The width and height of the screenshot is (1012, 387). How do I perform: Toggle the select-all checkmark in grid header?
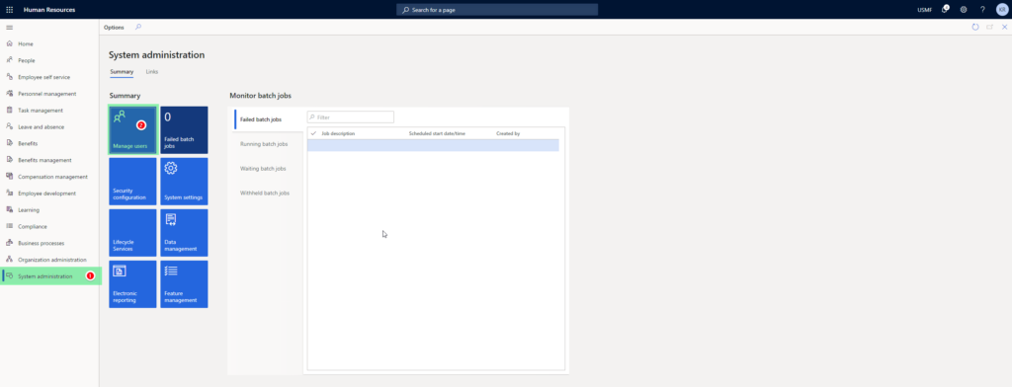313,133
